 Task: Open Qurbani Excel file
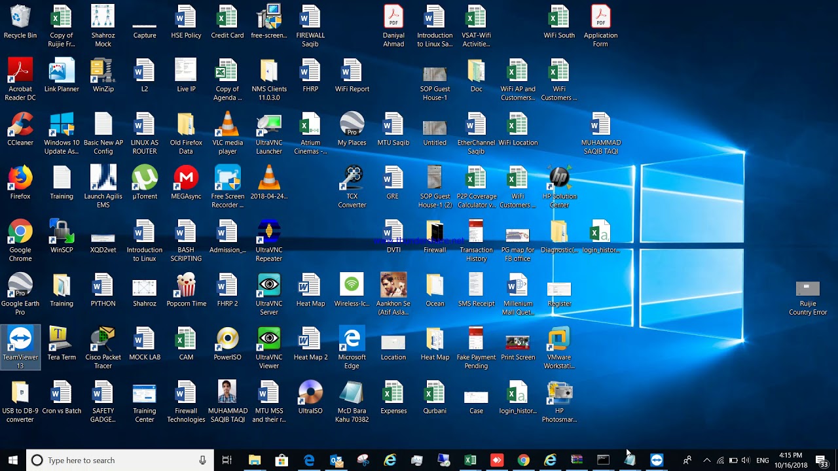[435, 397]
